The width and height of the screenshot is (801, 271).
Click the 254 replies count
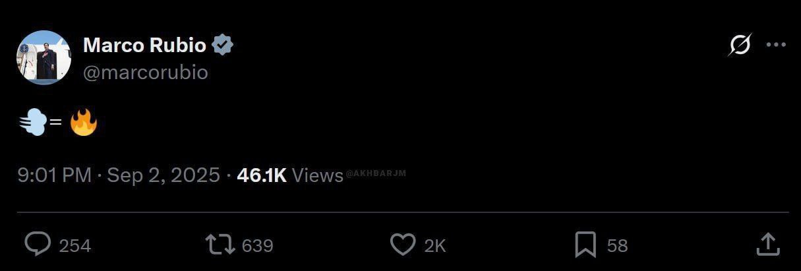75,246
